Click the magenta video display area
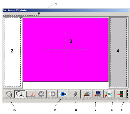 pyautogui.click(x=66, y=50)
